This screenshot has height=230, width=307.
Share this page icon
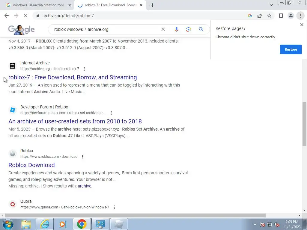point(260,16)
